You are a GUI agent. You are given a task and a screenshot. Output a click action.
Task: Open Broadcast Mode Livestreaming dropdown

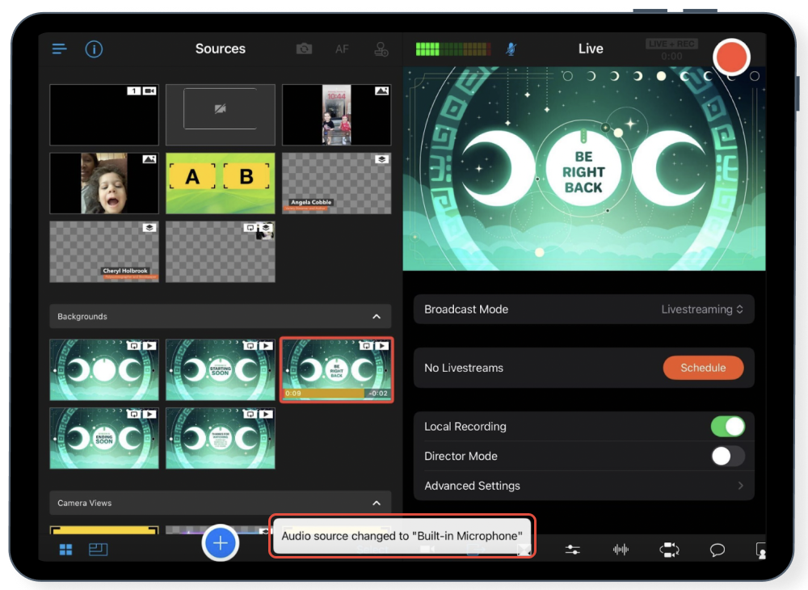(701, 310)
